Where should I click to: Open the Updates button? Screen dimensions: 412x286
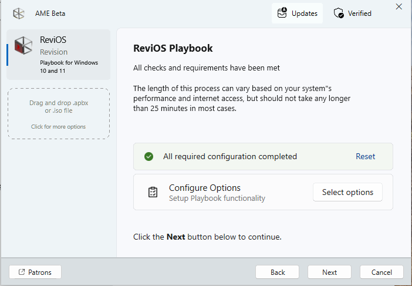[x=297, y=13]
